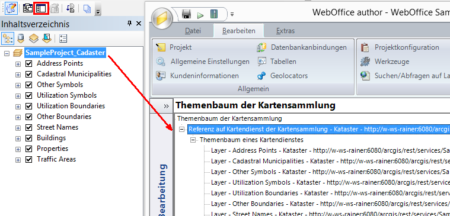
Task: Select Layer - Utilization Boundaries - Kataster row
Action: (330, 193)
